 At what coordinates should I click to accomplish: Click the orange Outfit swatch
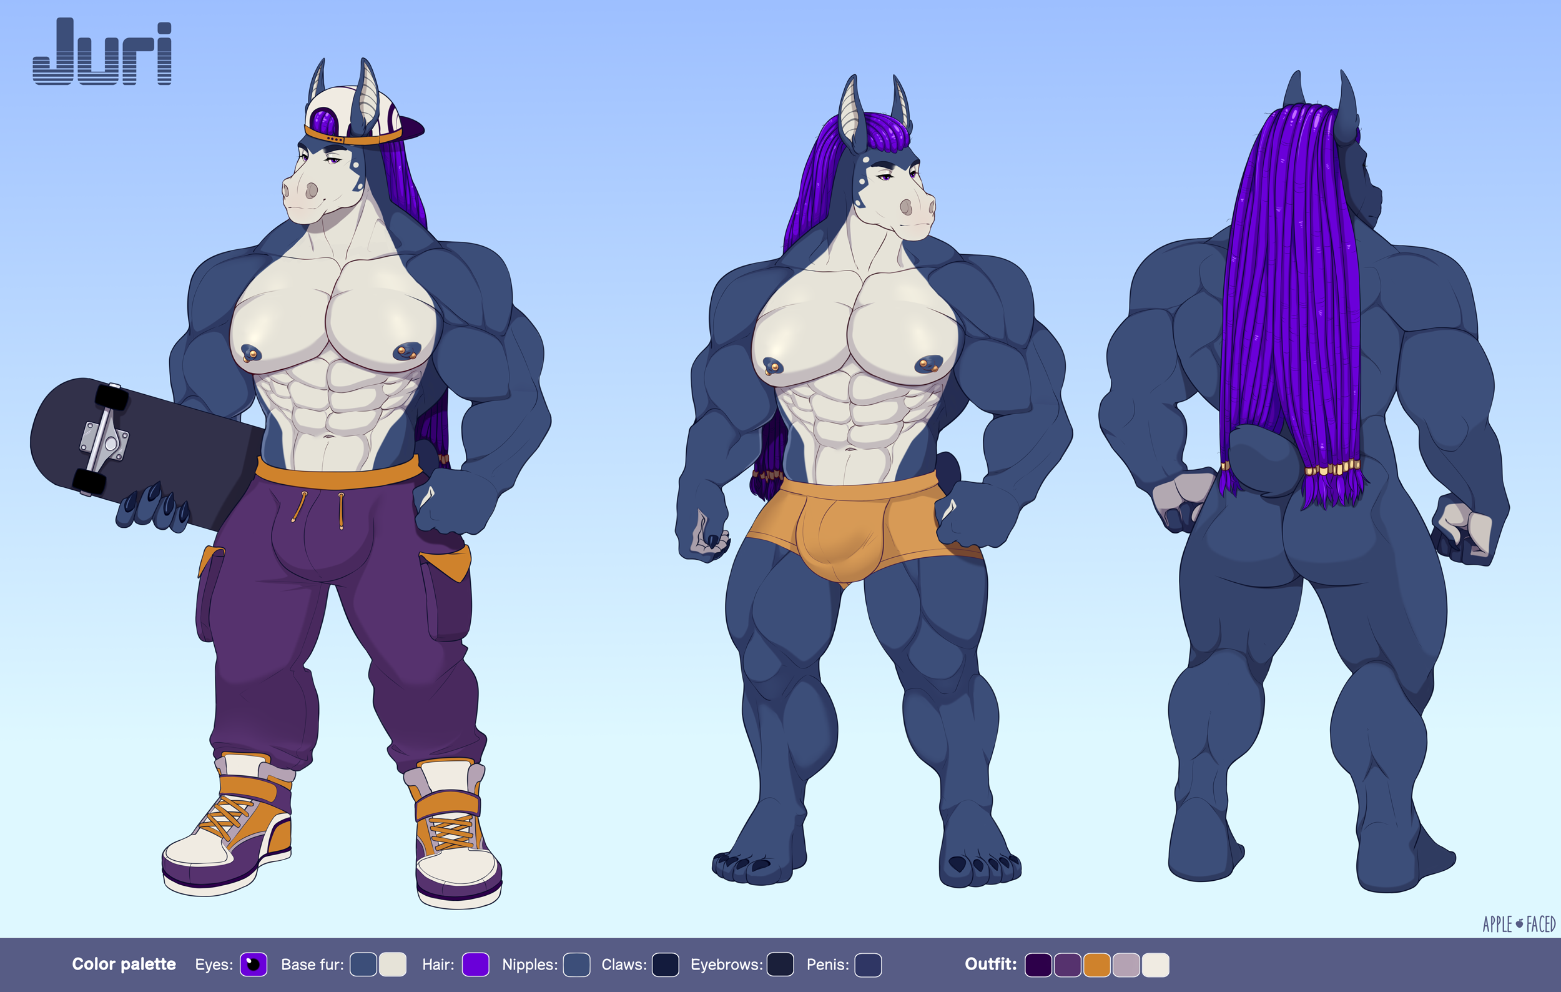coord(1097,964)
